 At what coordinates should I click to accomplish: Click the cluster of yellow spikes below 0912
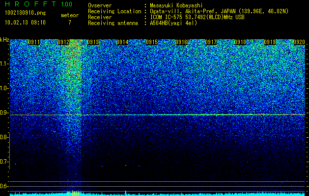click(73, 193)
